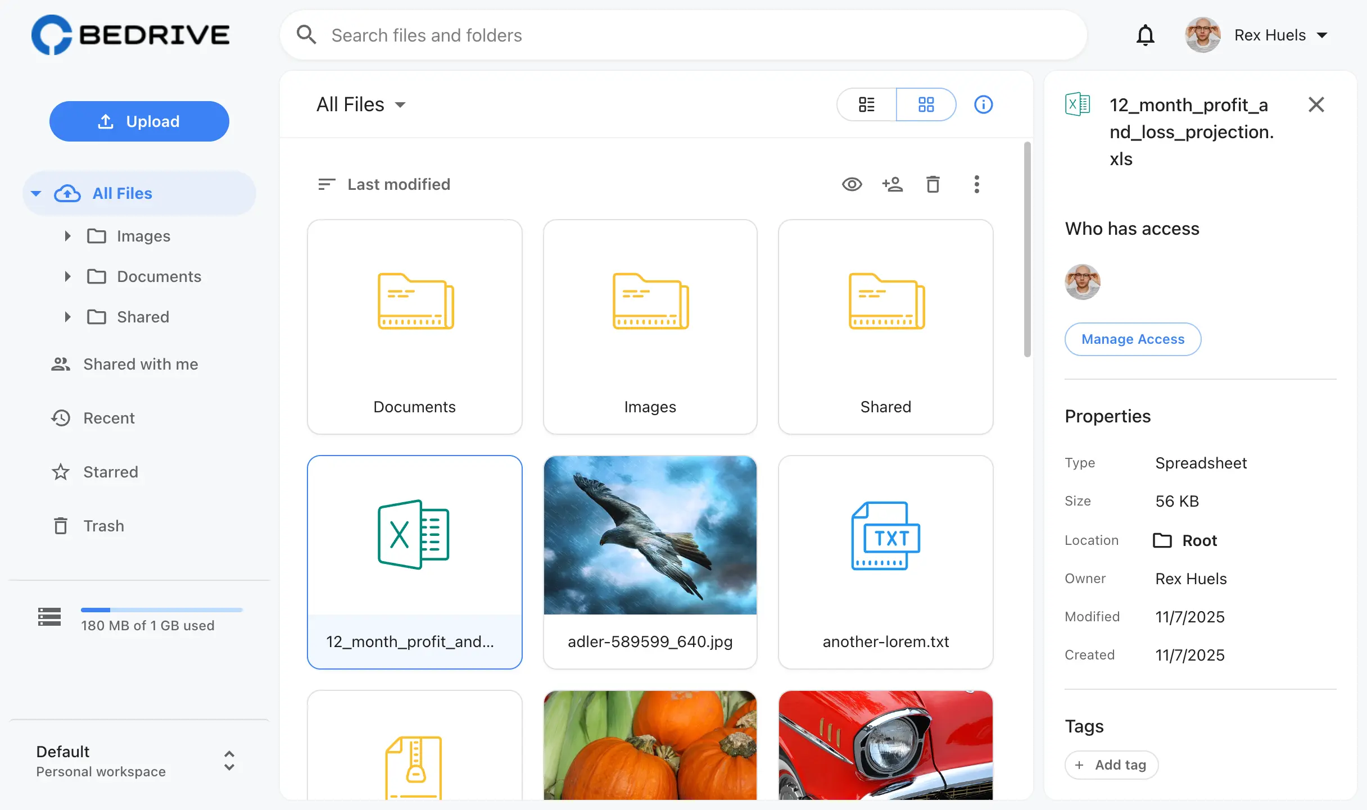Click the share (add person) icon
The height and width of the screenshot is (810, 1367).
click(892, 184)
